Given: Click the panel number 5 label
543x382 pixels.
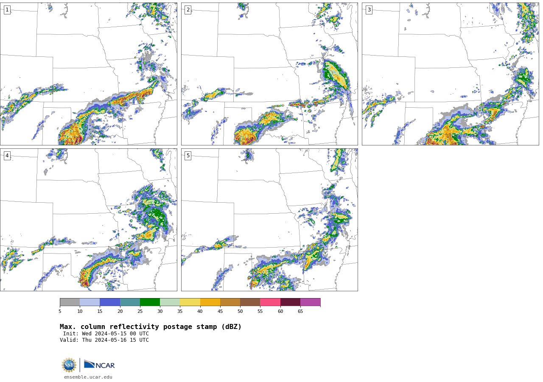Looking at the screenshot, I should (x=188, y=156).
